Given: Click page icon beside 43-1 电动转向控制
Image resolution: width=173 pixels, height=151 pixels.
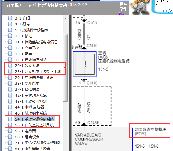Looking at the screenshot, I should click(10, 101).
